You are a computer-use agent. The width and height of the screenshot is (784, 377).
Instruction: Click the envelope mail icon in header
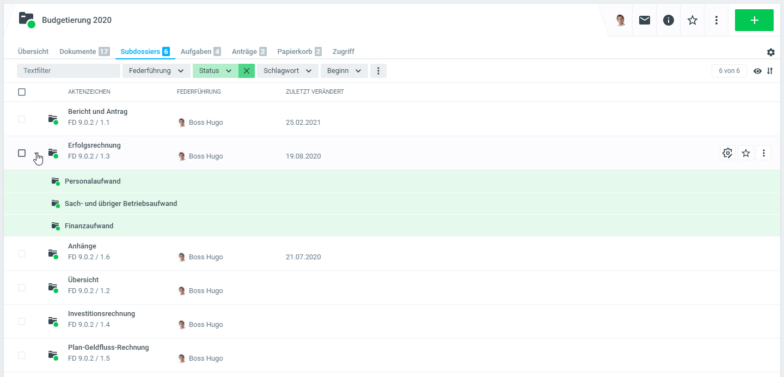point(645,20)
